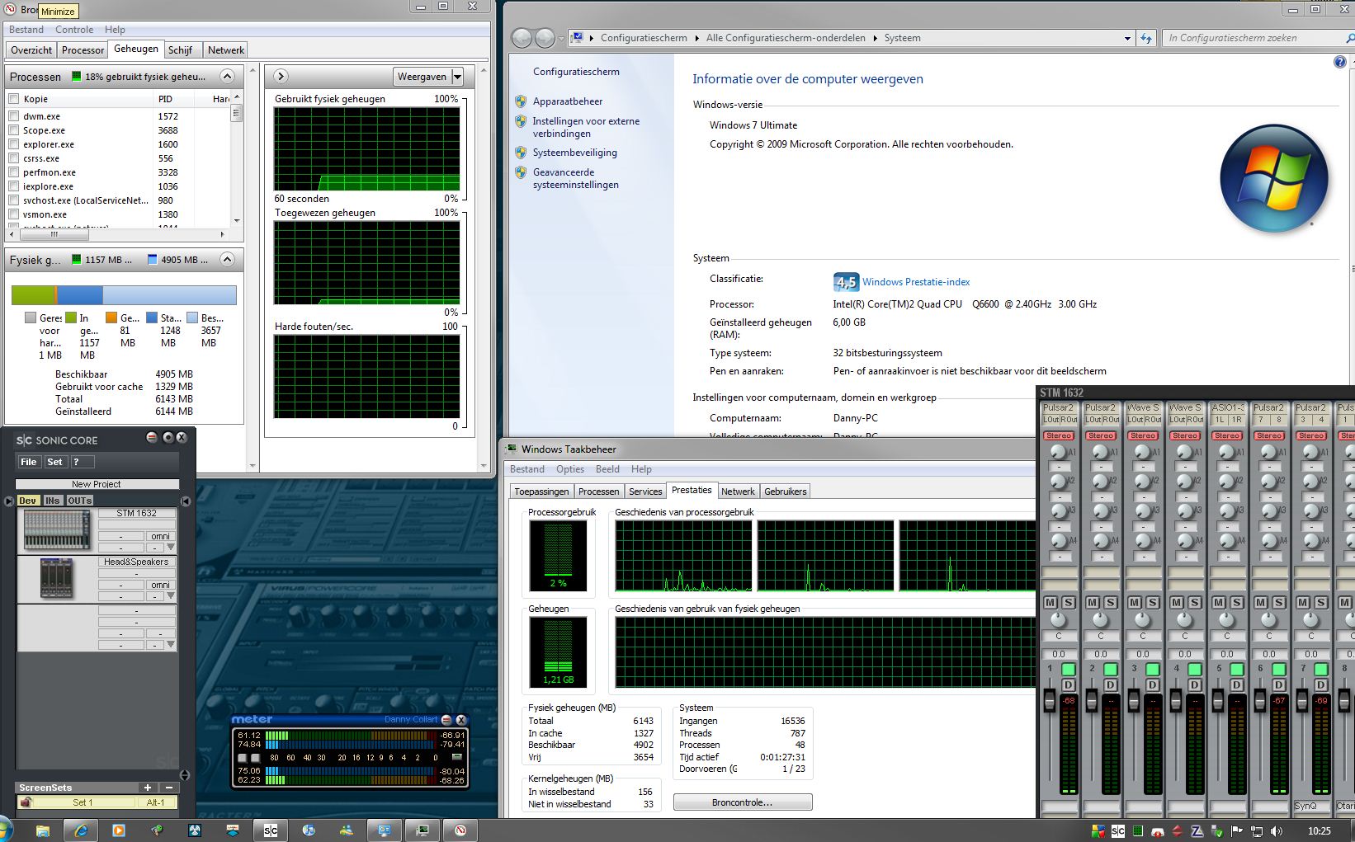The width and height of the screenshot is (1355, 842).
Task: Solo channel 1 with its S button
Action: point(1068,602)
